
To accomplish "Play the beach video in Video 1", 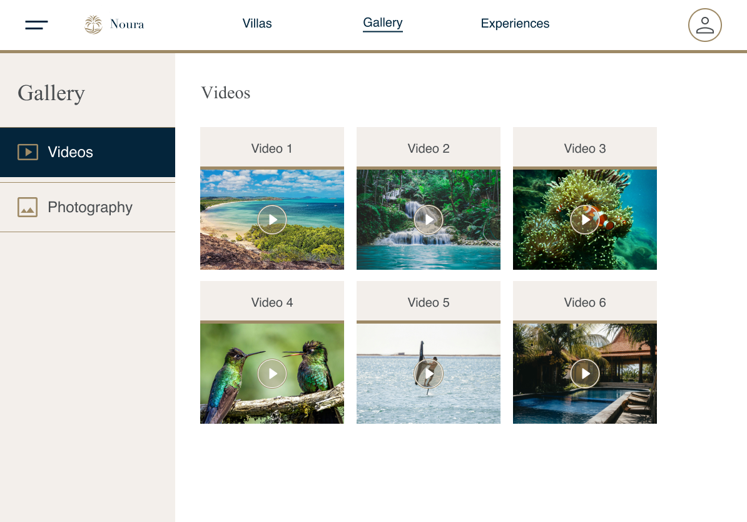I will click(272, 220).
